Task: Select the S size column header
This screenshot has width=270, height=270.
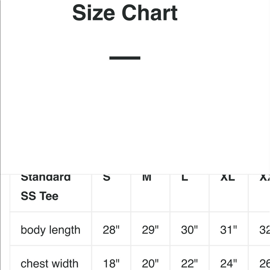Action: [x=112, y=193]
